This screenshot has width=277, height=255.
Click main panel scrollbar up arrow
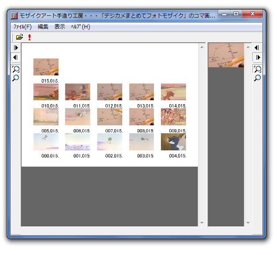202,47
